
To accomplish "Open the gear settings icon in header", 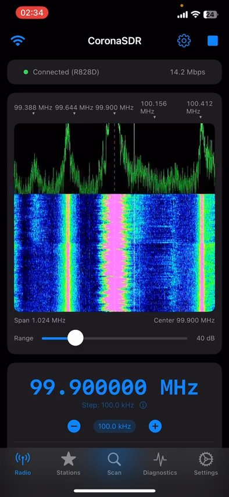I will pyautogui.click(x=184, y=41).
